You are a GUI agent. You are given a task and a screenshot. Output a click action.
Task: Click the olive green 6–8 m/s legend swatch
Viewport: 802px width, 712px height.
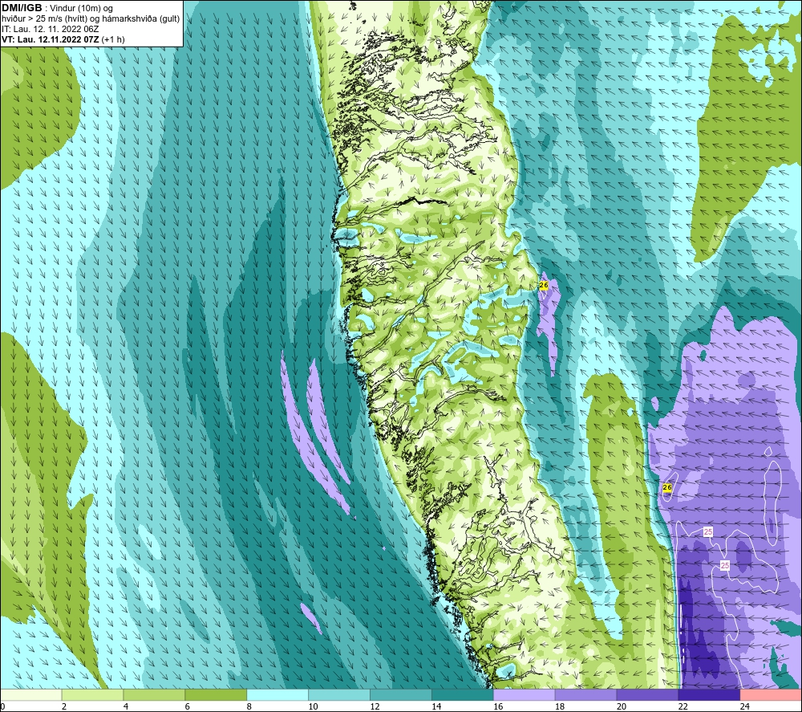(x=216, y=694)
